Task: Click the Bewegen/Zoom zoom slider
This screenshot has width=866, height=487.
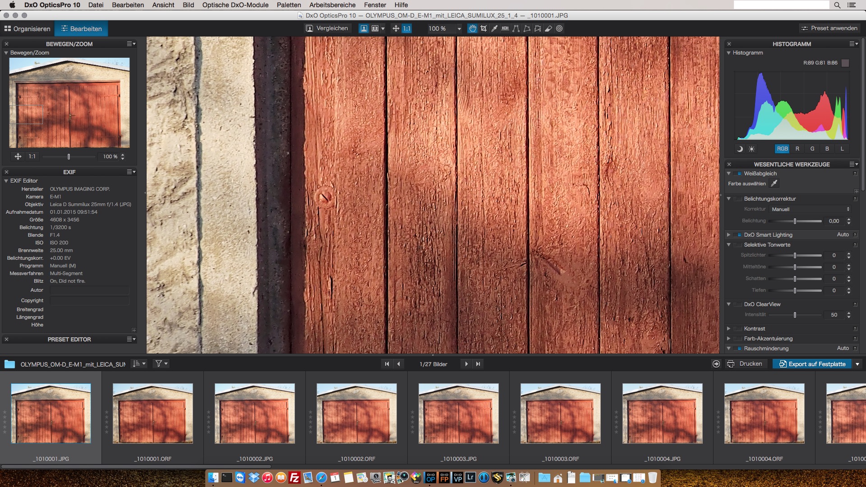Action: tap(69, 156)
